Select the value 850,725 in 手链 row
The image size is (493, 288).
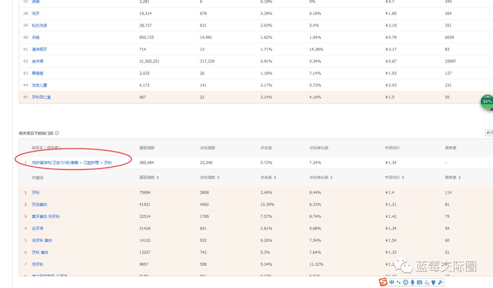[147, 37]
